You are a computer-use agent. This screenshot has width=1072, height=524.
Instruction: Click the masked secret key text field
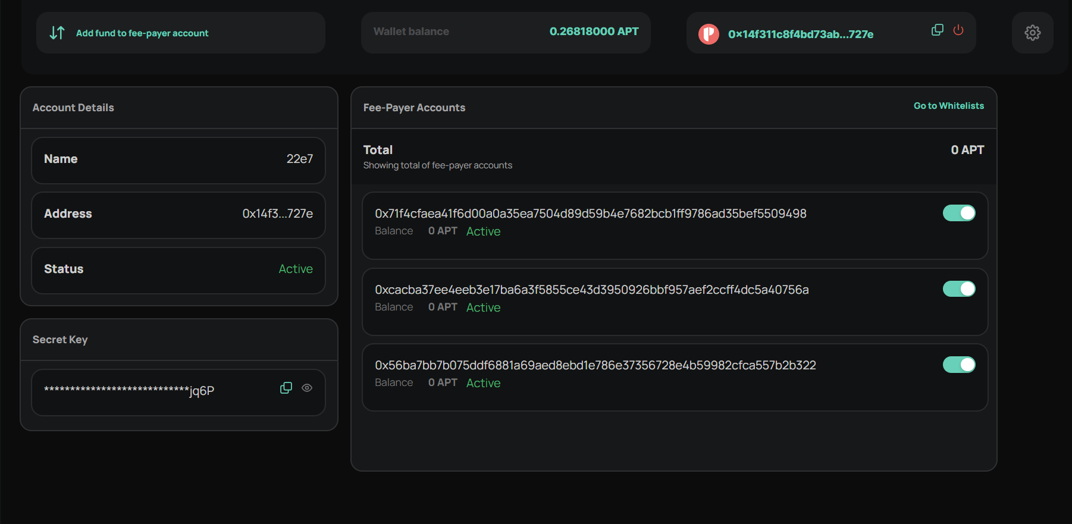pyautogui.click(x=129, y=391)
